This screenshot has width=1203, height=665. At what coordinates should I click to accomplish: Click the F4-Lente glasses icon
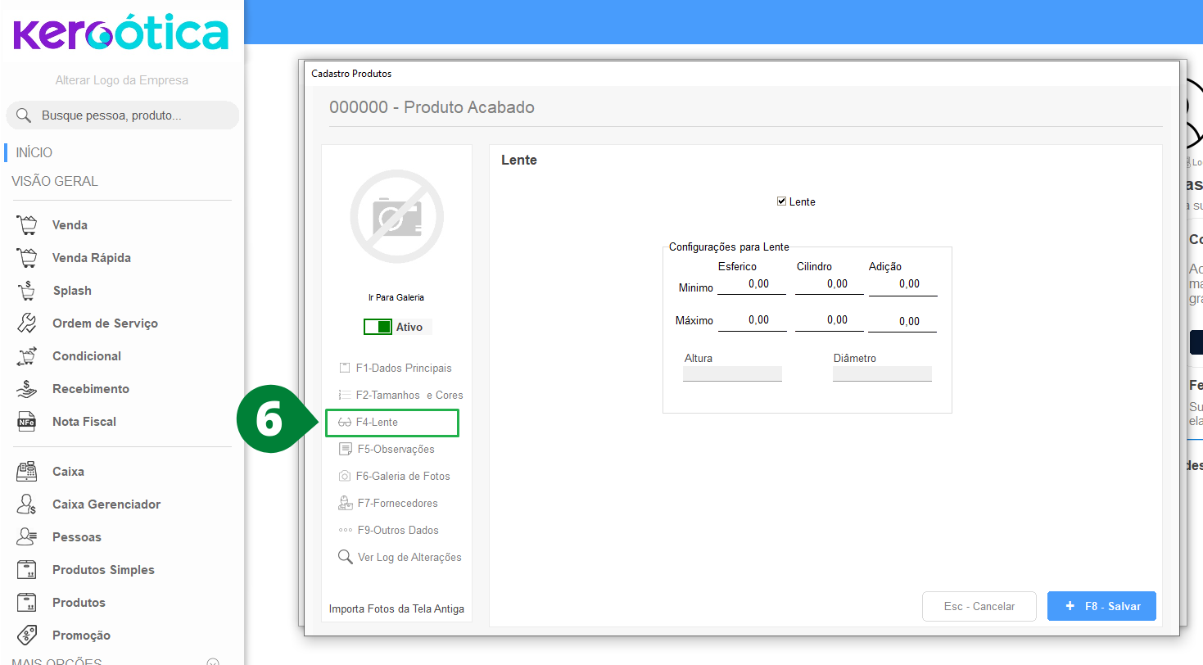click(x=345, y=423)
